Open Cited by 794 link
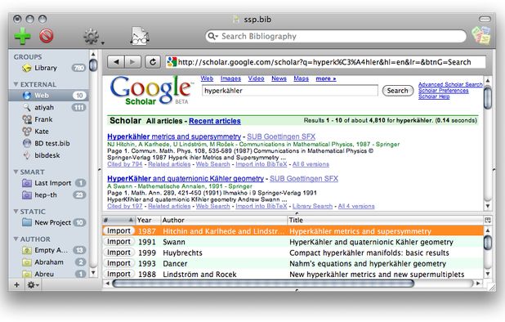 click(125, 164)
